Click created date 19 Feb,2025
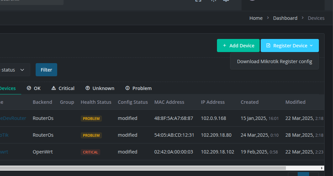 (254, 151)
